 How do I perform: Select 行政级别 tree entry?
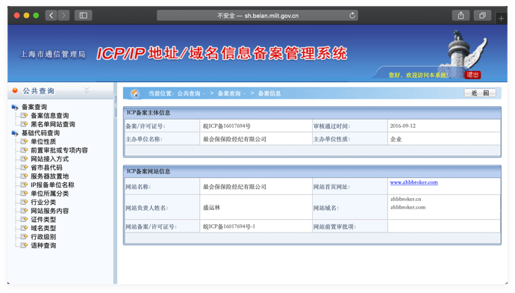43,237
